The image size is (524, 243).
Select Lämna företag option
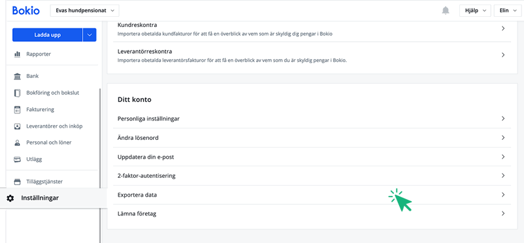coord(312,214)
